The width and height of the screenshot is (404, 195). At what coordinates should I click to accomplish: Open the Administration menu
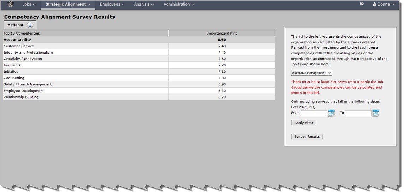179,5
